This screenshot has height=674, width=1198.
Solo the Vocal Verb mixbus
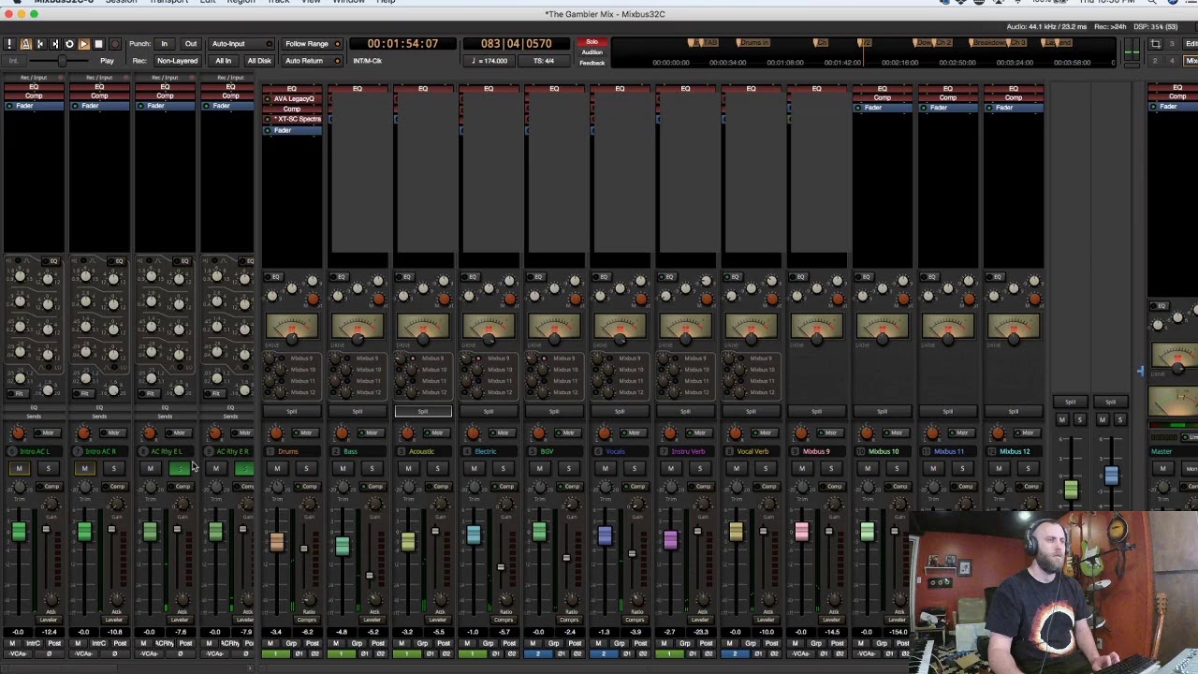pos(765,469)
